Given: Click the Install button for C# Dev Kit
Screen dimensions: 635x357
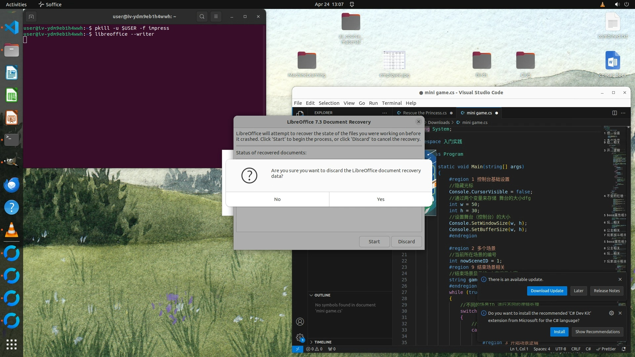Looking at the screenshot, I should click(559, 332).
